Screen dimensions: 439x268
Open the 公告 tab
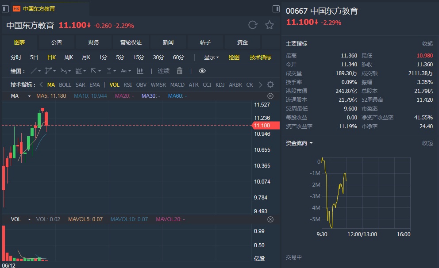pos(57,42)
